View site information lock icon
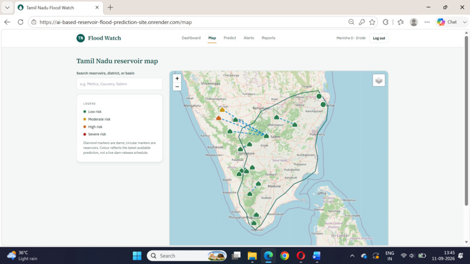The width and height of the screenshot is (470, 264). click(x=34, y=22)
